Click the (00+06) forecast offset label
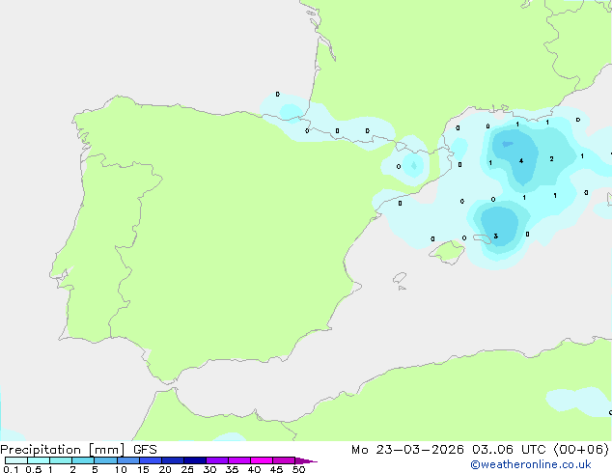612x473 pixels. click(x=581, y=450)
